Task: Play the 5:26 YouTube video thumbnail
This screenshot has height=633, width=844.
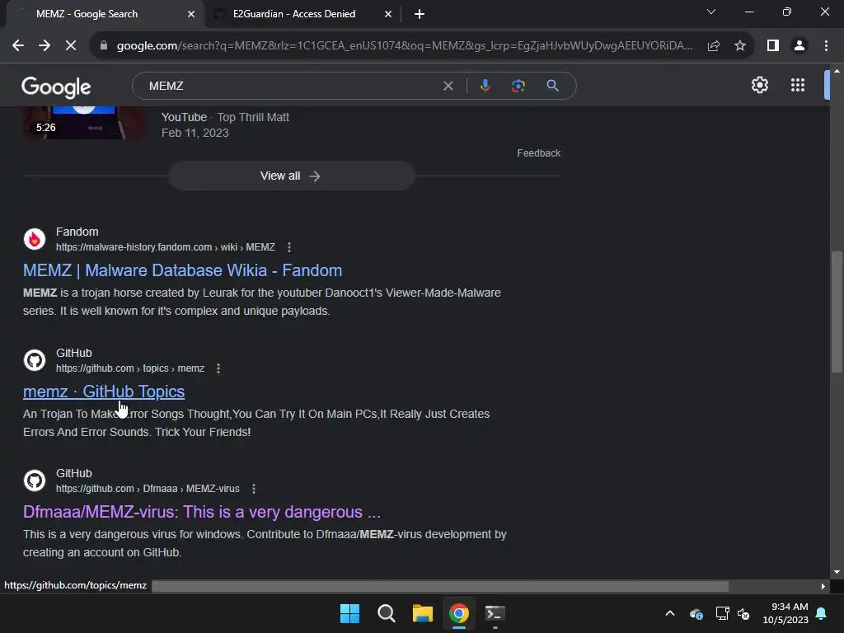Action: pyautogui.click(x=83, y=124)
